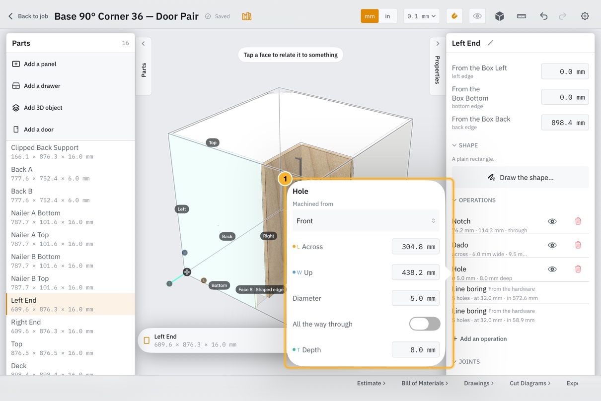Open the 0.1 mm precision dropdown
Image resolution: width=601 pixels, height=401 pixels.
tap(421, 16)
